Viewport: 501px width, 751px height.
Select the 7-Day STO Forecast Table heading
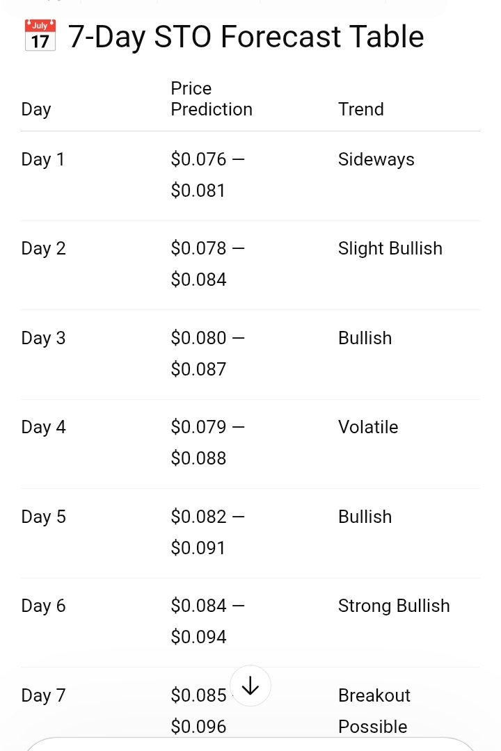coord(246,37)
